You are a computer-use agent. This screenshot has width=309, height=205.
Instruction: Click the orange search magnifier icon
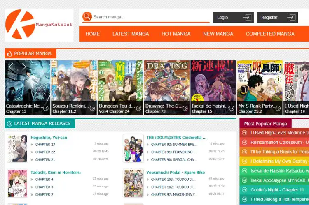click(87, 16)
